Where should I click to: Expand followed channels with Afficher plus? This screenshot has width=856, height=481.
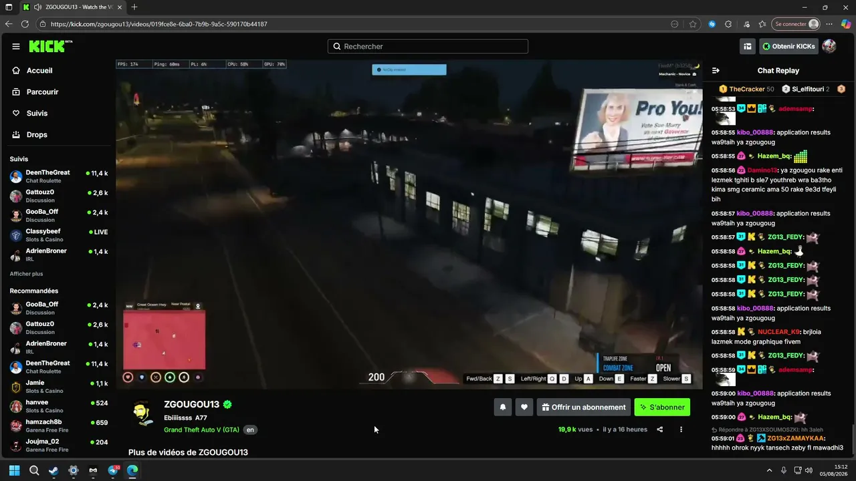pos(26,274)
